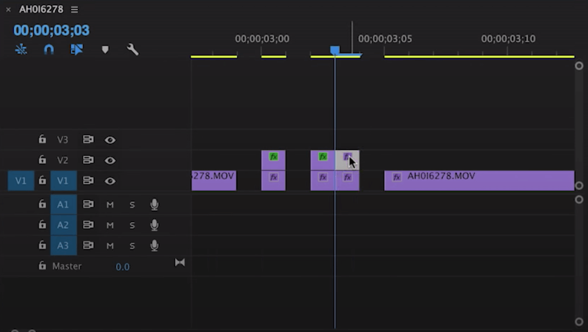Hide V2 track output eye

point(110,160)
